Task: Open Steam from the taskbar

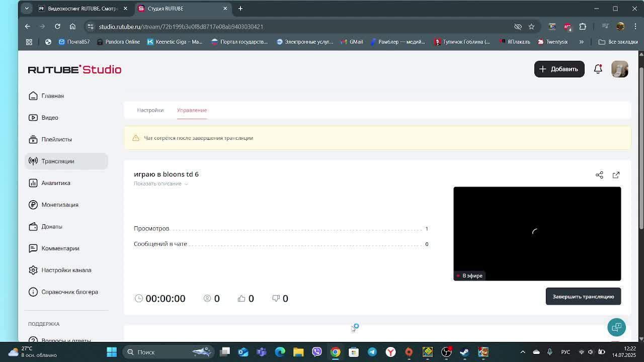Action: (464, 352)
